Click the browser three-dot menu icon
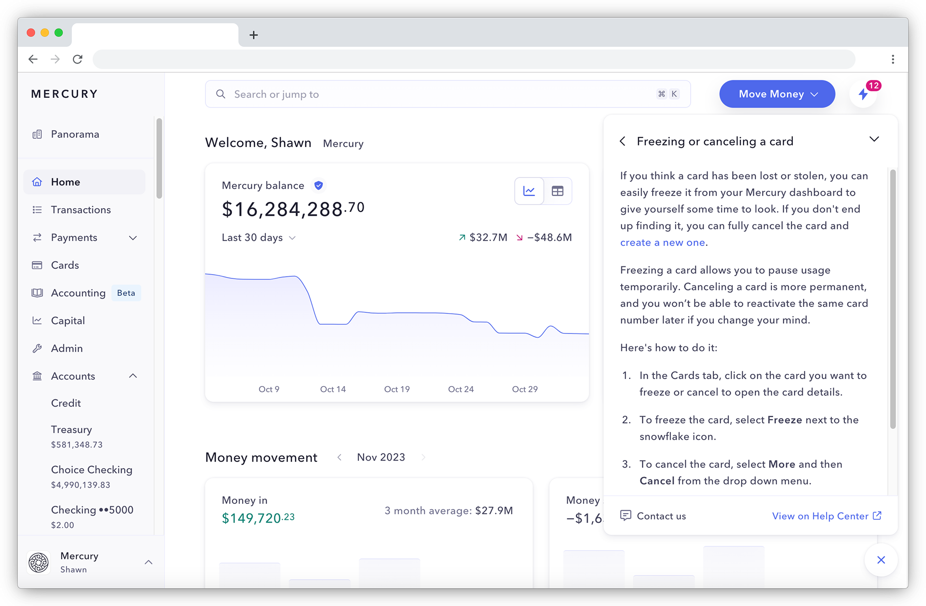This screenshot has width=926, height=606. click(x=893, y=59)
